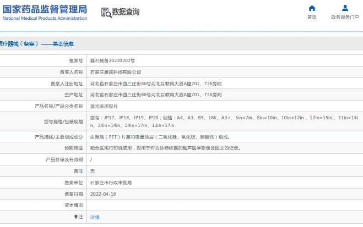The width and height of the screenshot is (363, 227).
Task: Click the value 无 in 备注 row
Action: 93,171
